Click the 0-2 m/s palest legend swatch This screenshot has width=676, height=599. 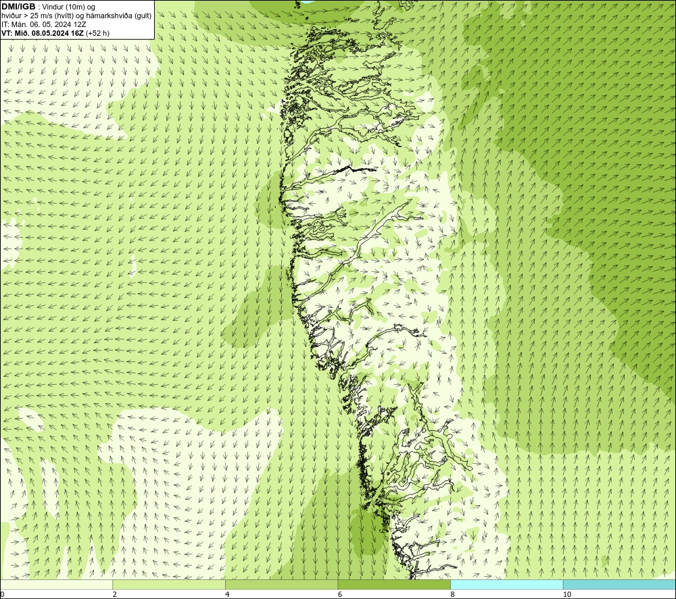(x=57, y=584)
